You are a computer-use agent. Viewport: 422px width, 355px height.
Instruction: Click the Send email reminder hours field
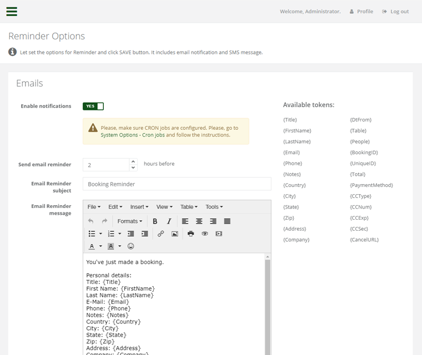(106, 165)
